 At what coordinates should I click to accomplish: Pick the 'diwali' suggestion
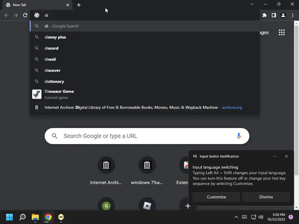[145, 59]
